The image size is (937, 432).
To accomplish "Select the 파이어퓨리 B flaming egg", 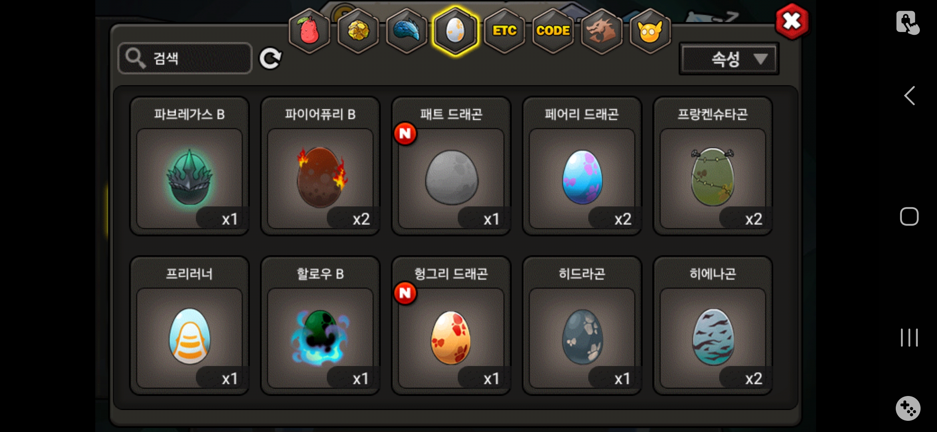I will 320,166.
